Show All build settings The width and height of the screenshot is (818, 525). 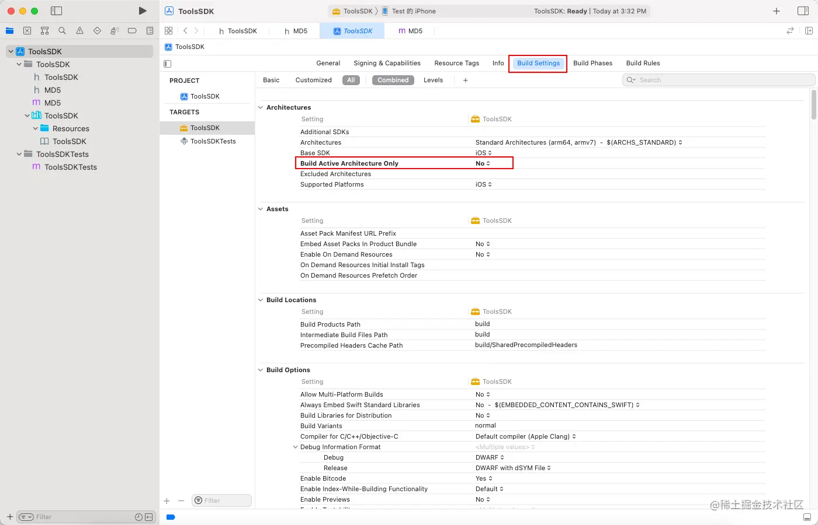[x=351, y=80]
